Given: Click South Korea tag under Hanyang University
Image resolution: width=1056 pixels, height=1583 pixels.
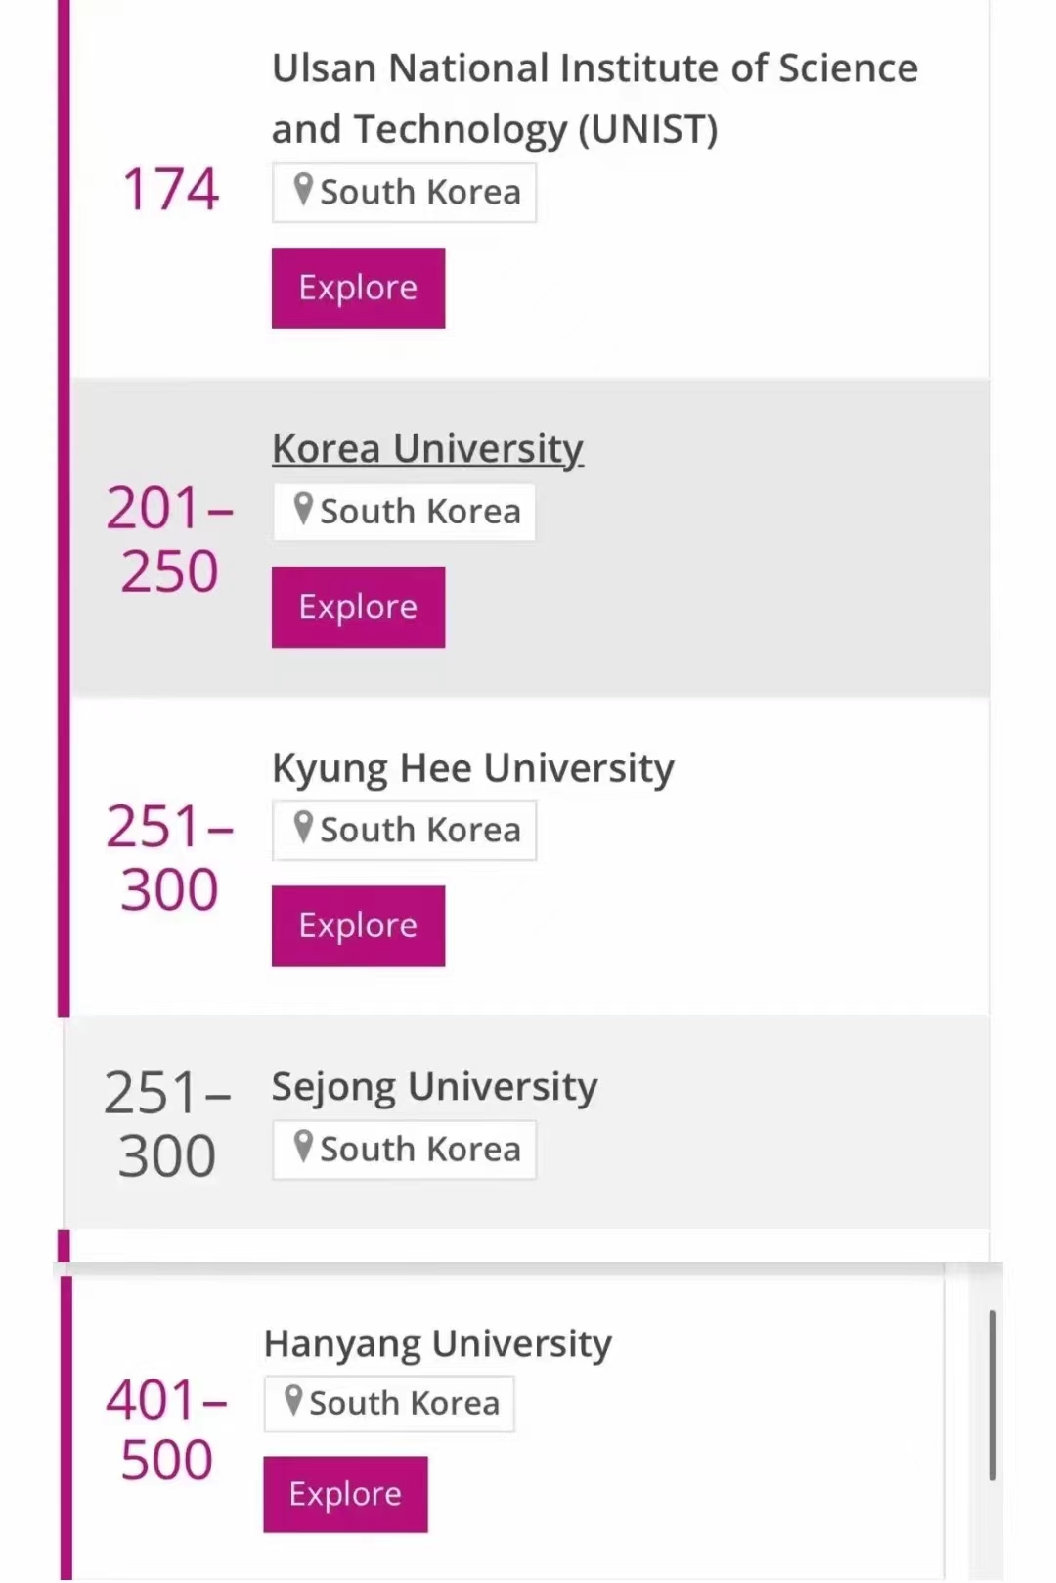Looking at the screenshot, I should point(389,1404).
